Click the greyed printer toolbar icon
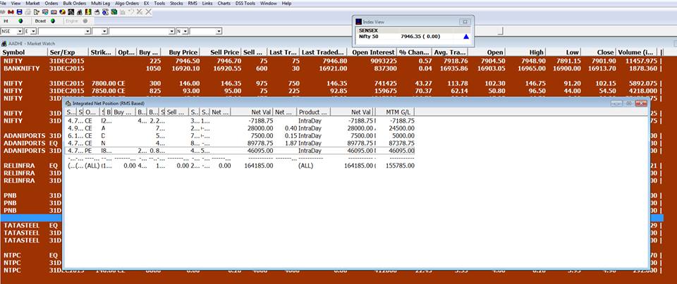 28,12
